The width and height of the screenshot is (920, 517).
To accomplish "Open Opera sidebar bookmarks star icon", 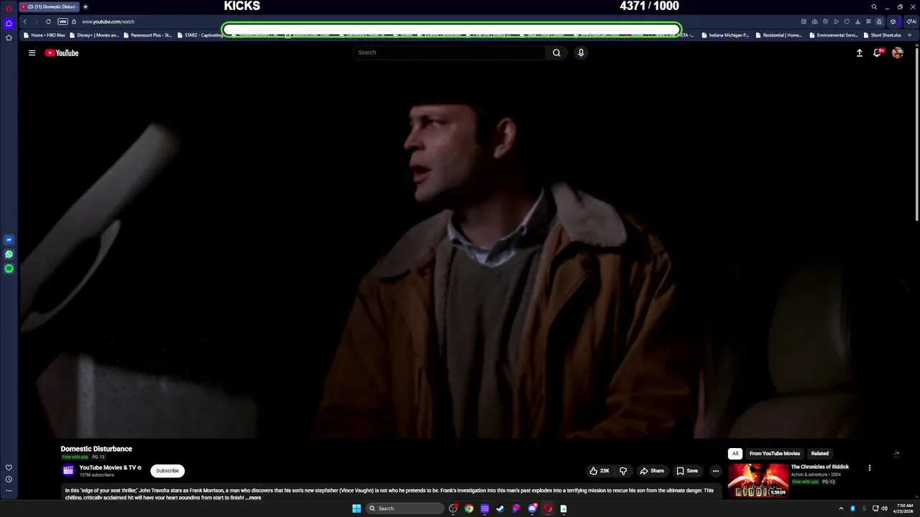I will (9, 37).
